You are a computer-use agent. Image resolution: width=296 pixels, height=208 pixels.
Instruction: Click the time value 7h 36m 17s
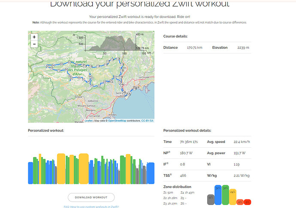189,142
